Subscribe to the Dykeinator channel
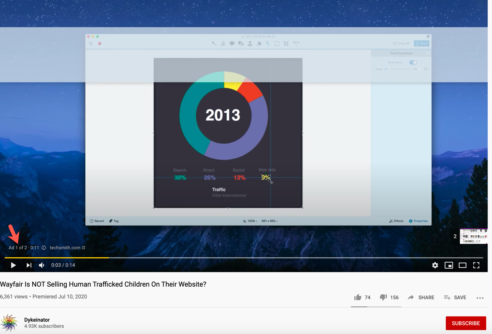 [465, 323]
